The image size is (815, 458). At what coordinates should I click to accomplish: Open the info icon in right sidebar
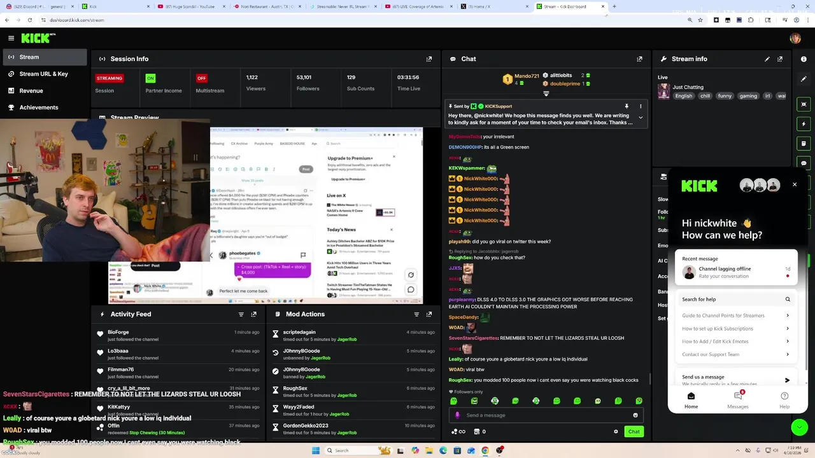click(804, 59)
